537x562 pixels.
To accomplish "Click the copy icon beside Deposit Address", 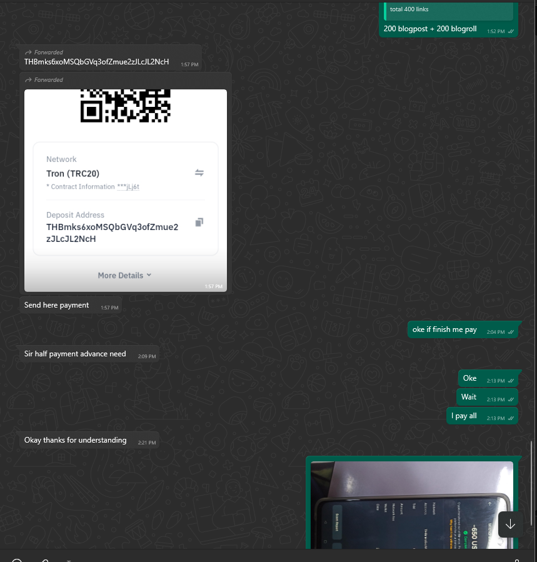I will point(199,223).
